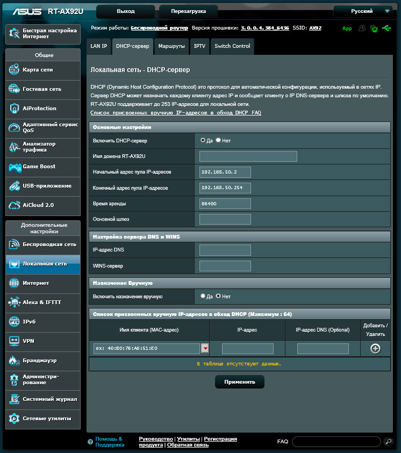Select Да for Включить назначение вручную
This screenshot has width=401, height=453.
point(203,296)
